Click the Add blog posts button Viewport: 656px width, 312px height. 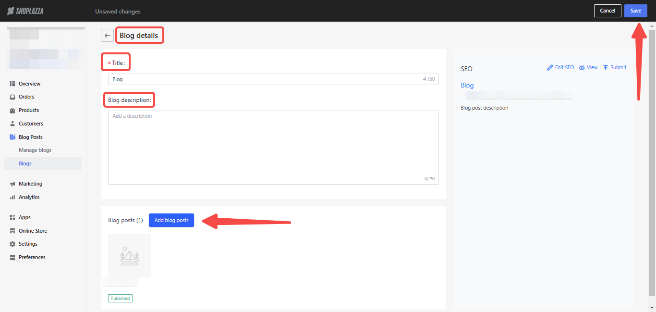(x=171, y=220)
